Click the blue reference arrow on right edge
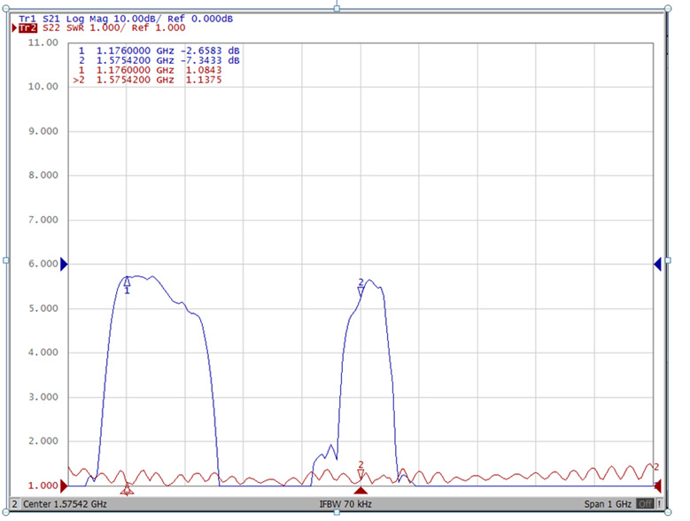Screen dimensions: 690x521 [x=657, y=264]
